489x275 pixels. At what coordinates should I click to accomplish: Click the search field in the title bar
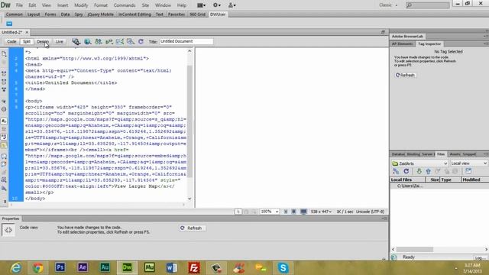pos(428,5)
